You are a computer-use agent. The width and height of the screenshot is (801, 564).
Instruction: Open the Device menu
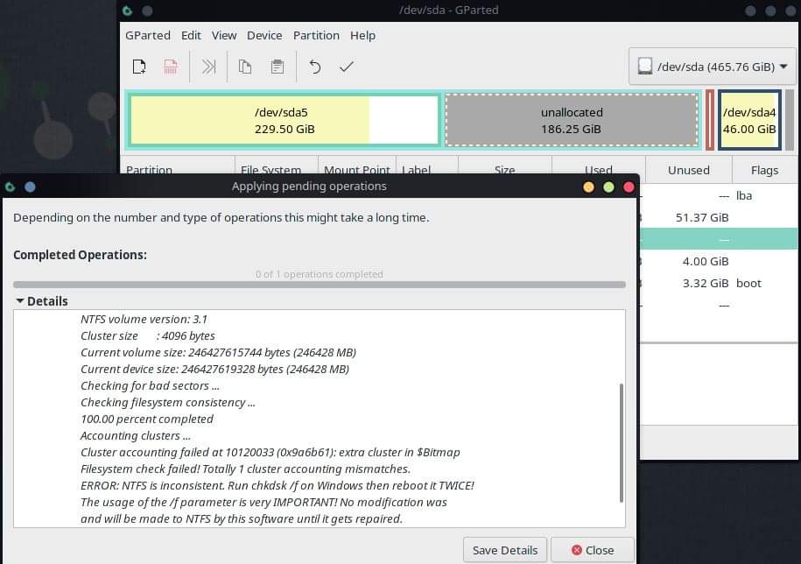(263, 35)
